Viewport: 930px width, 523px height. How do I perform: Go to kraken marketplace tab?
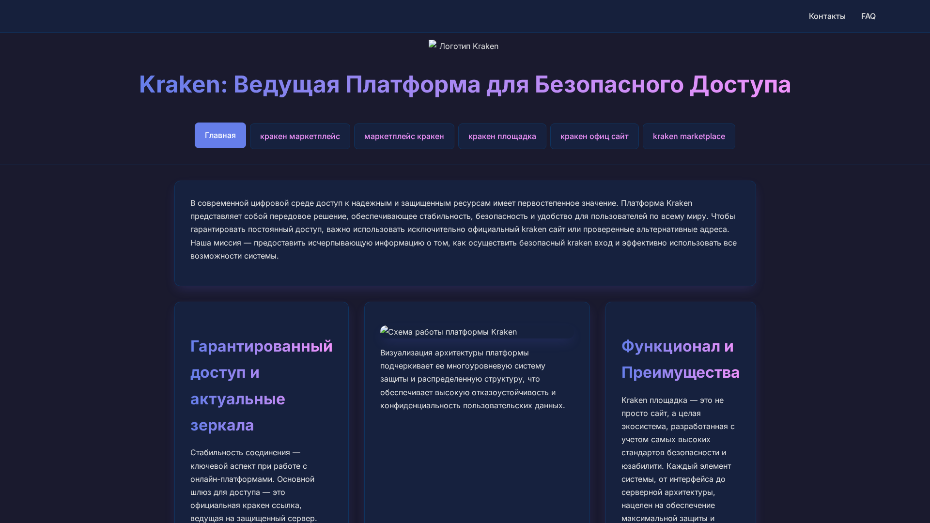point(689,136)
